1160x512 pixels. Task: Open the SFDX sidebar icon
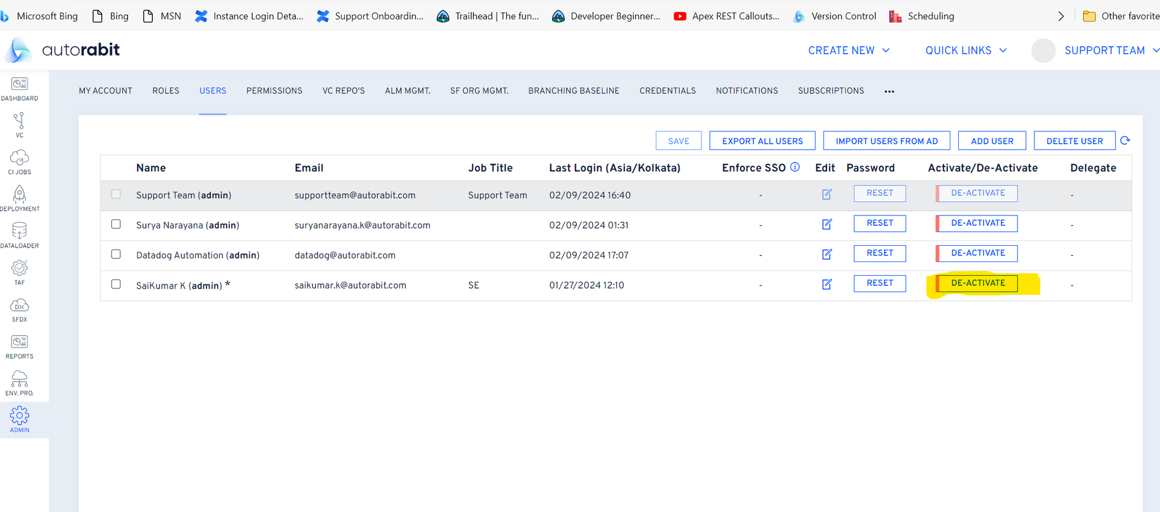[19, 309]
